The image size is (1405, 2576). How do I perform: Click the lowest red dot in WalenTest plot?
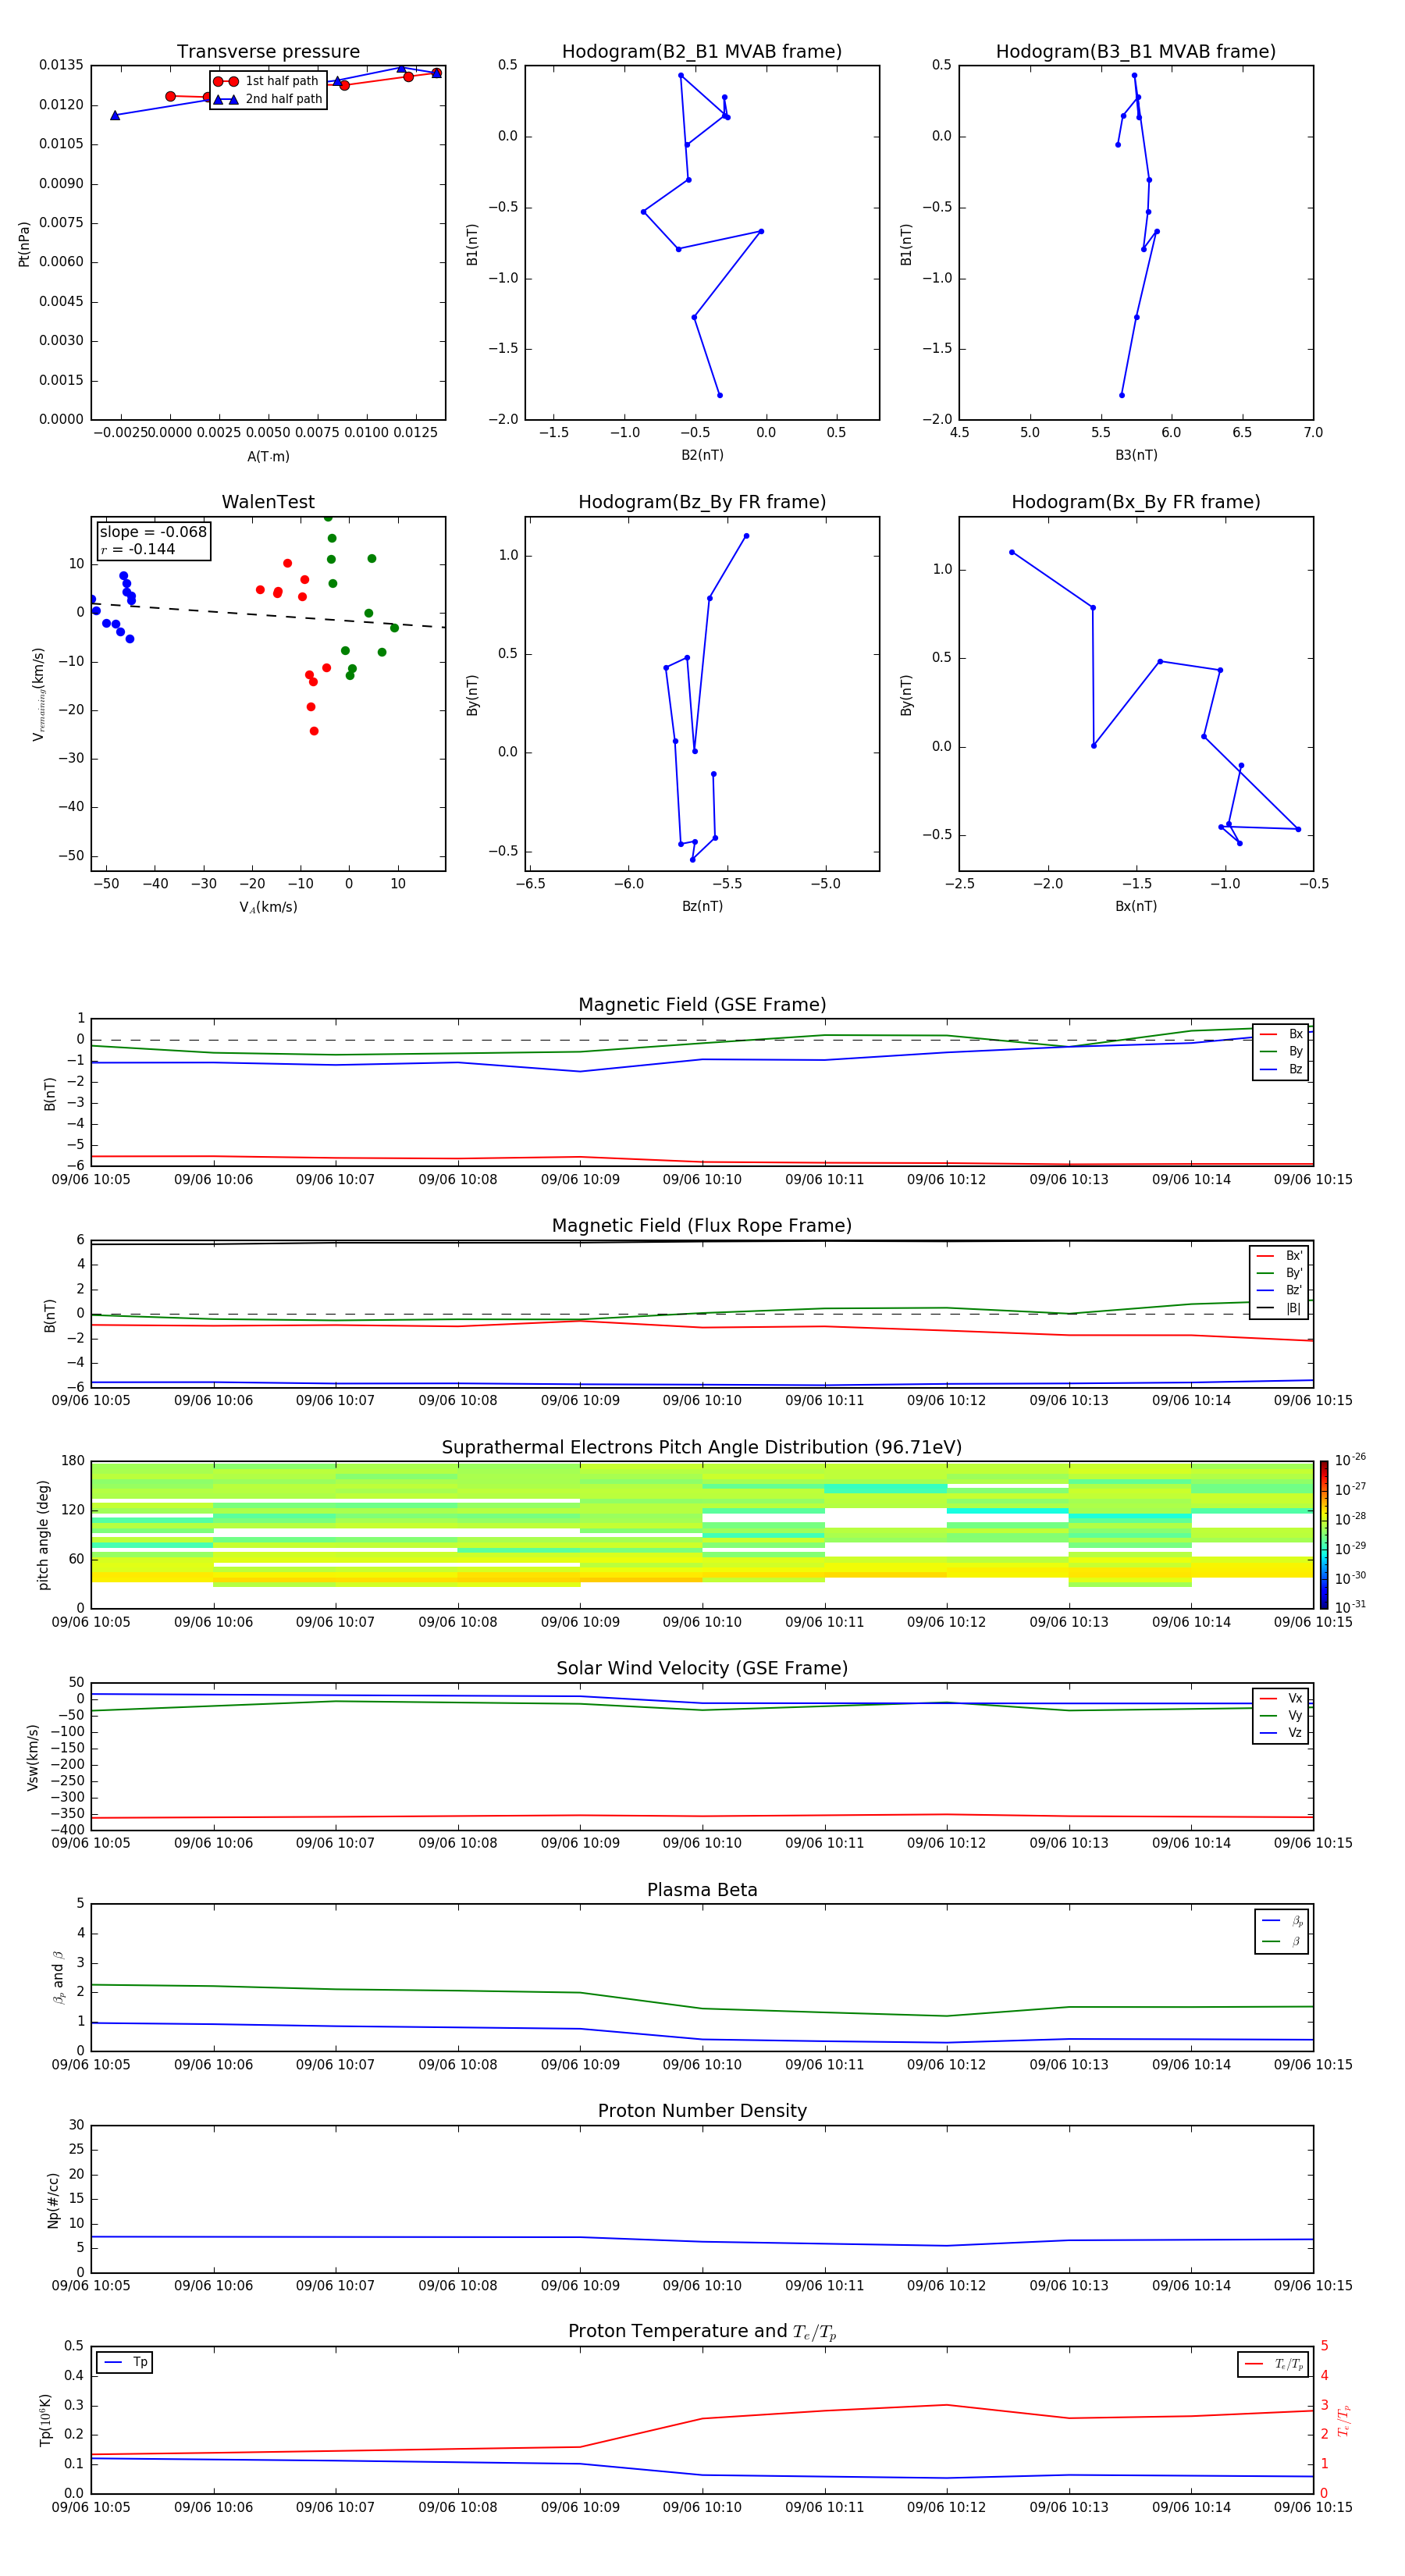(314, 731)
